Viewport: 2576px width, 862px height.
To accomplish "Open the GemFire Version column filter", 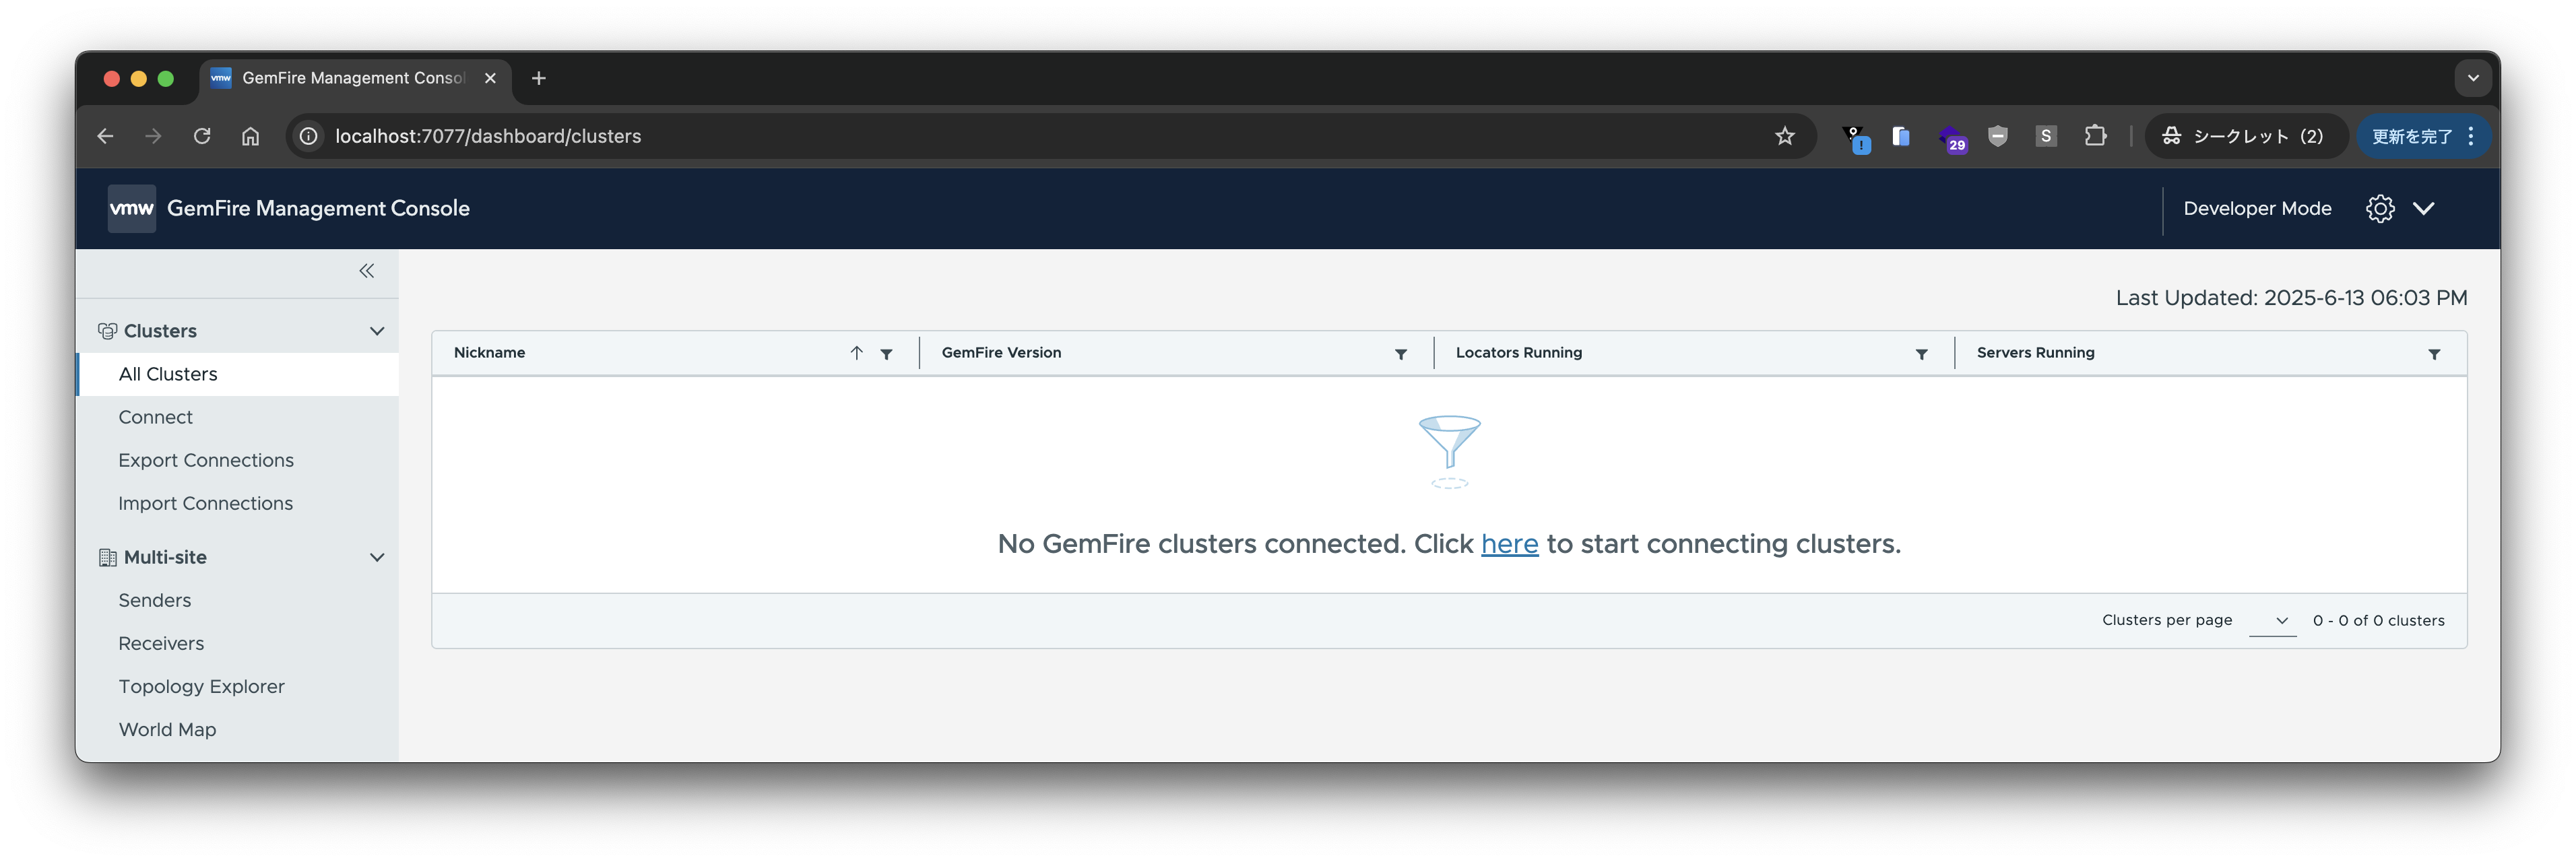I will click(x=1400, y=354).
